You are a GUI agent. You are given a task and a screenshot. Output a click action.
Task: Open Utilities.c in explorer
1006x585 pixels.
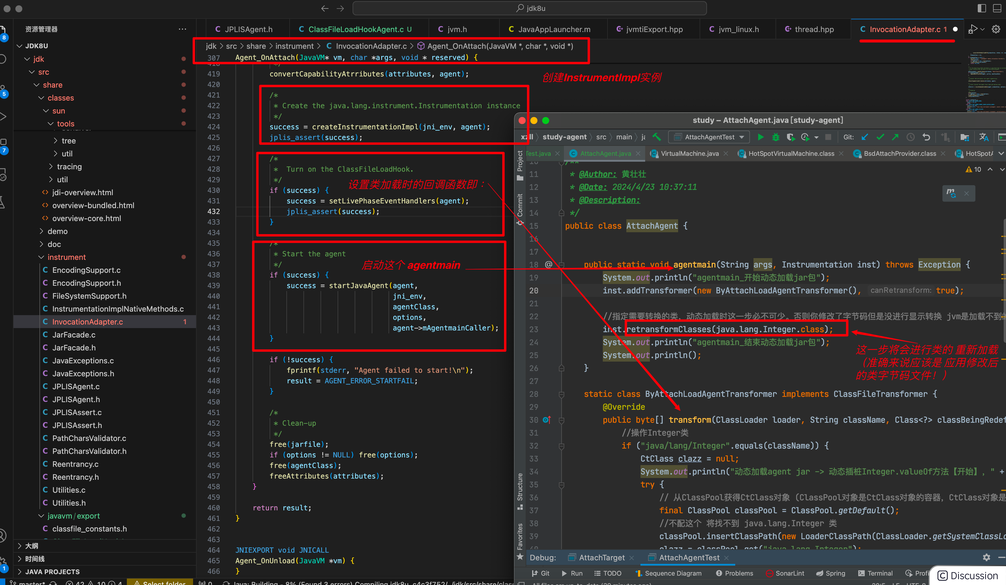[x=69, y=490]
